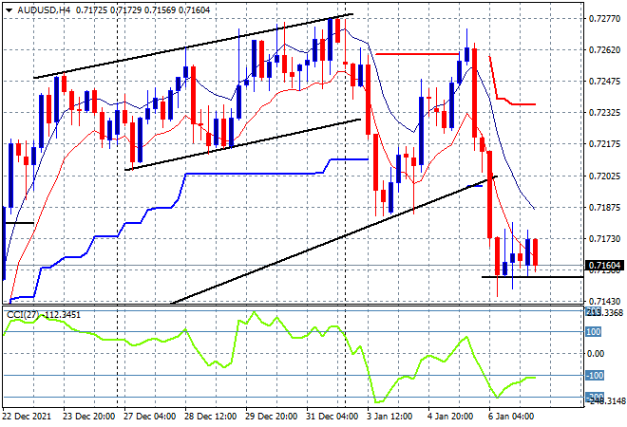
Task: Click the 0.72475 price axis label
Action: (604, 82)
